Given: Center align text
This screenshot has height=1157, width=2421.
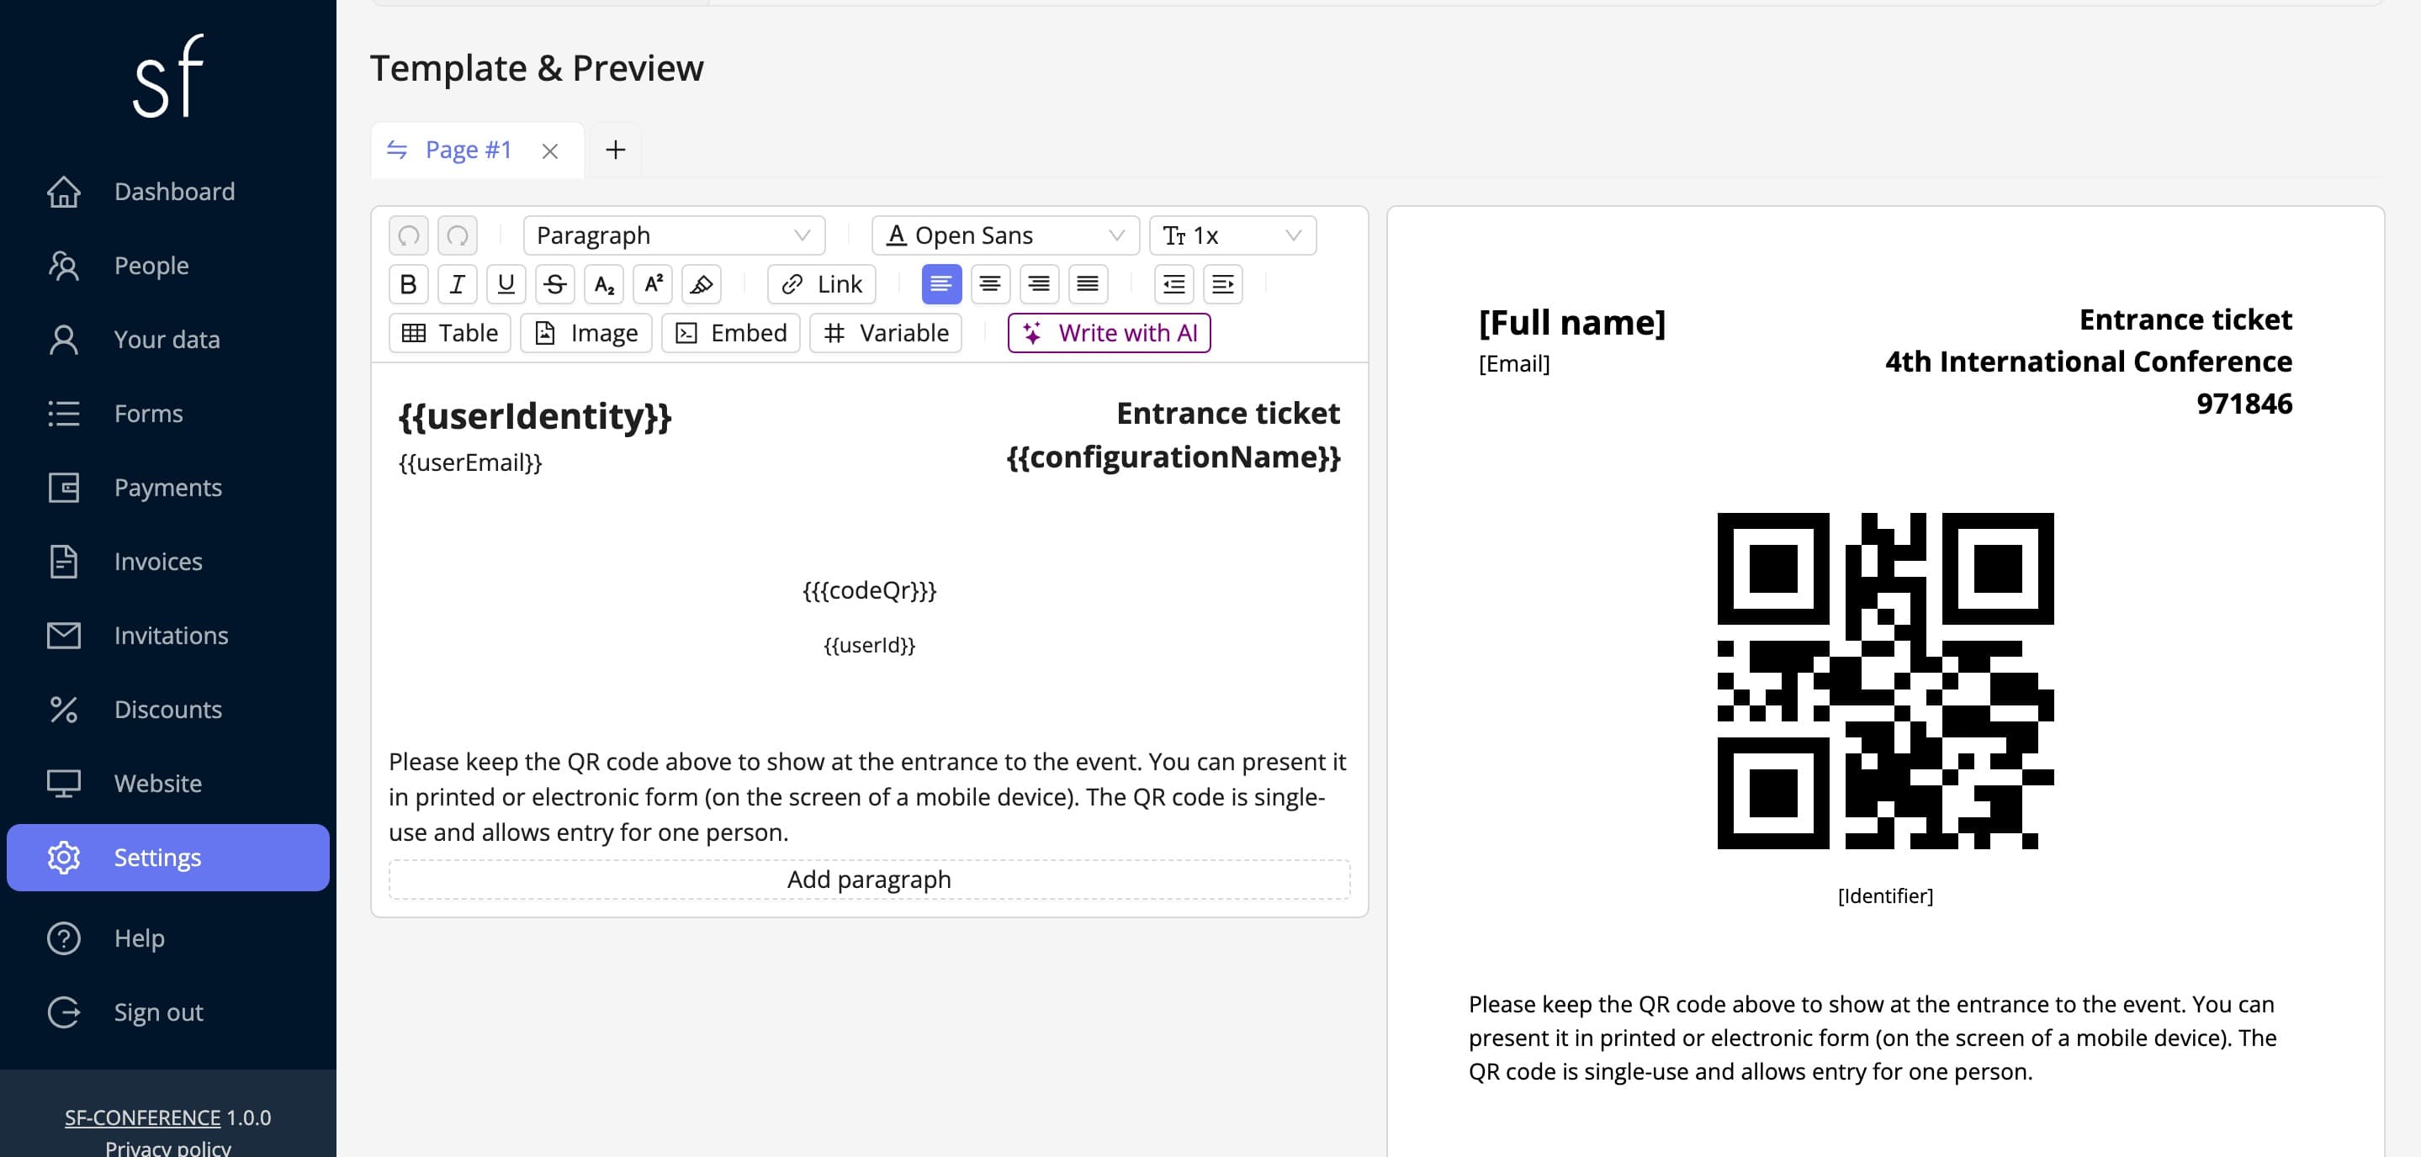Looking at the screenshot, I should 989,283.
